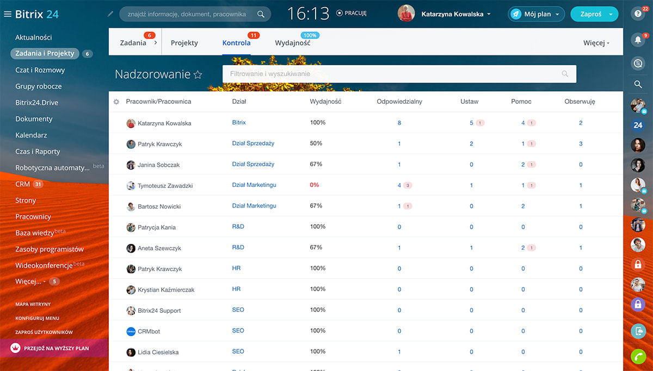The width and height of the screenshot is (653, 371).
Task: Open the chat messages icon in right sidebar
Action: [x=638, y=64]
